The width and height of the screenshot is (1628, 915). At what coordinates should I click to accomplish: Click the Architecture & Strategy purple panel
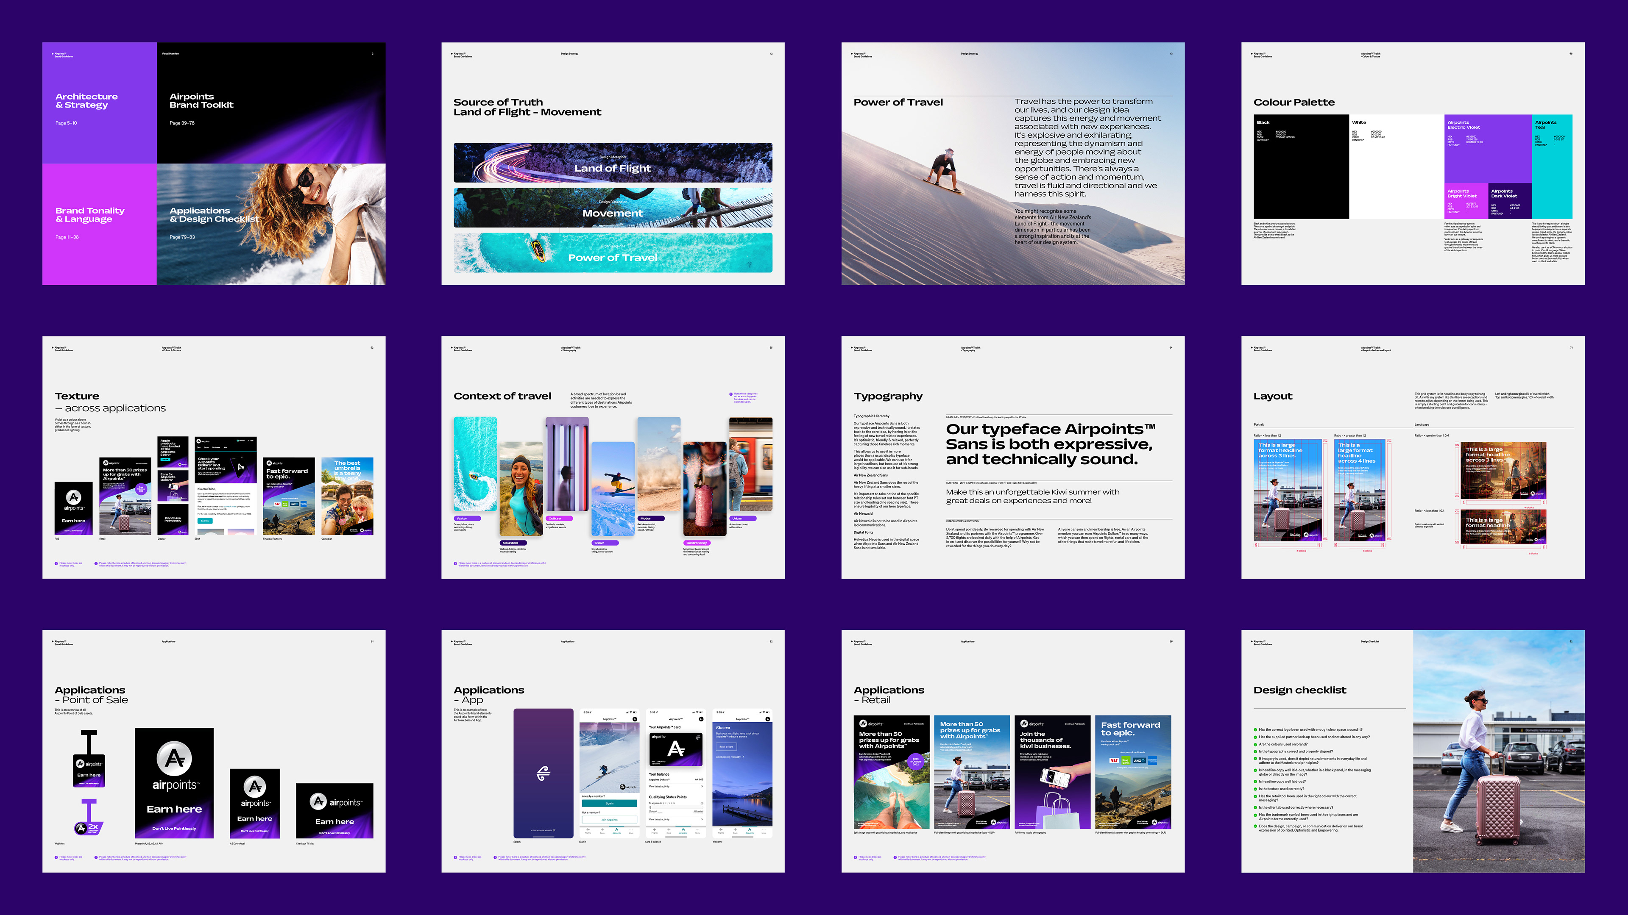99,103
